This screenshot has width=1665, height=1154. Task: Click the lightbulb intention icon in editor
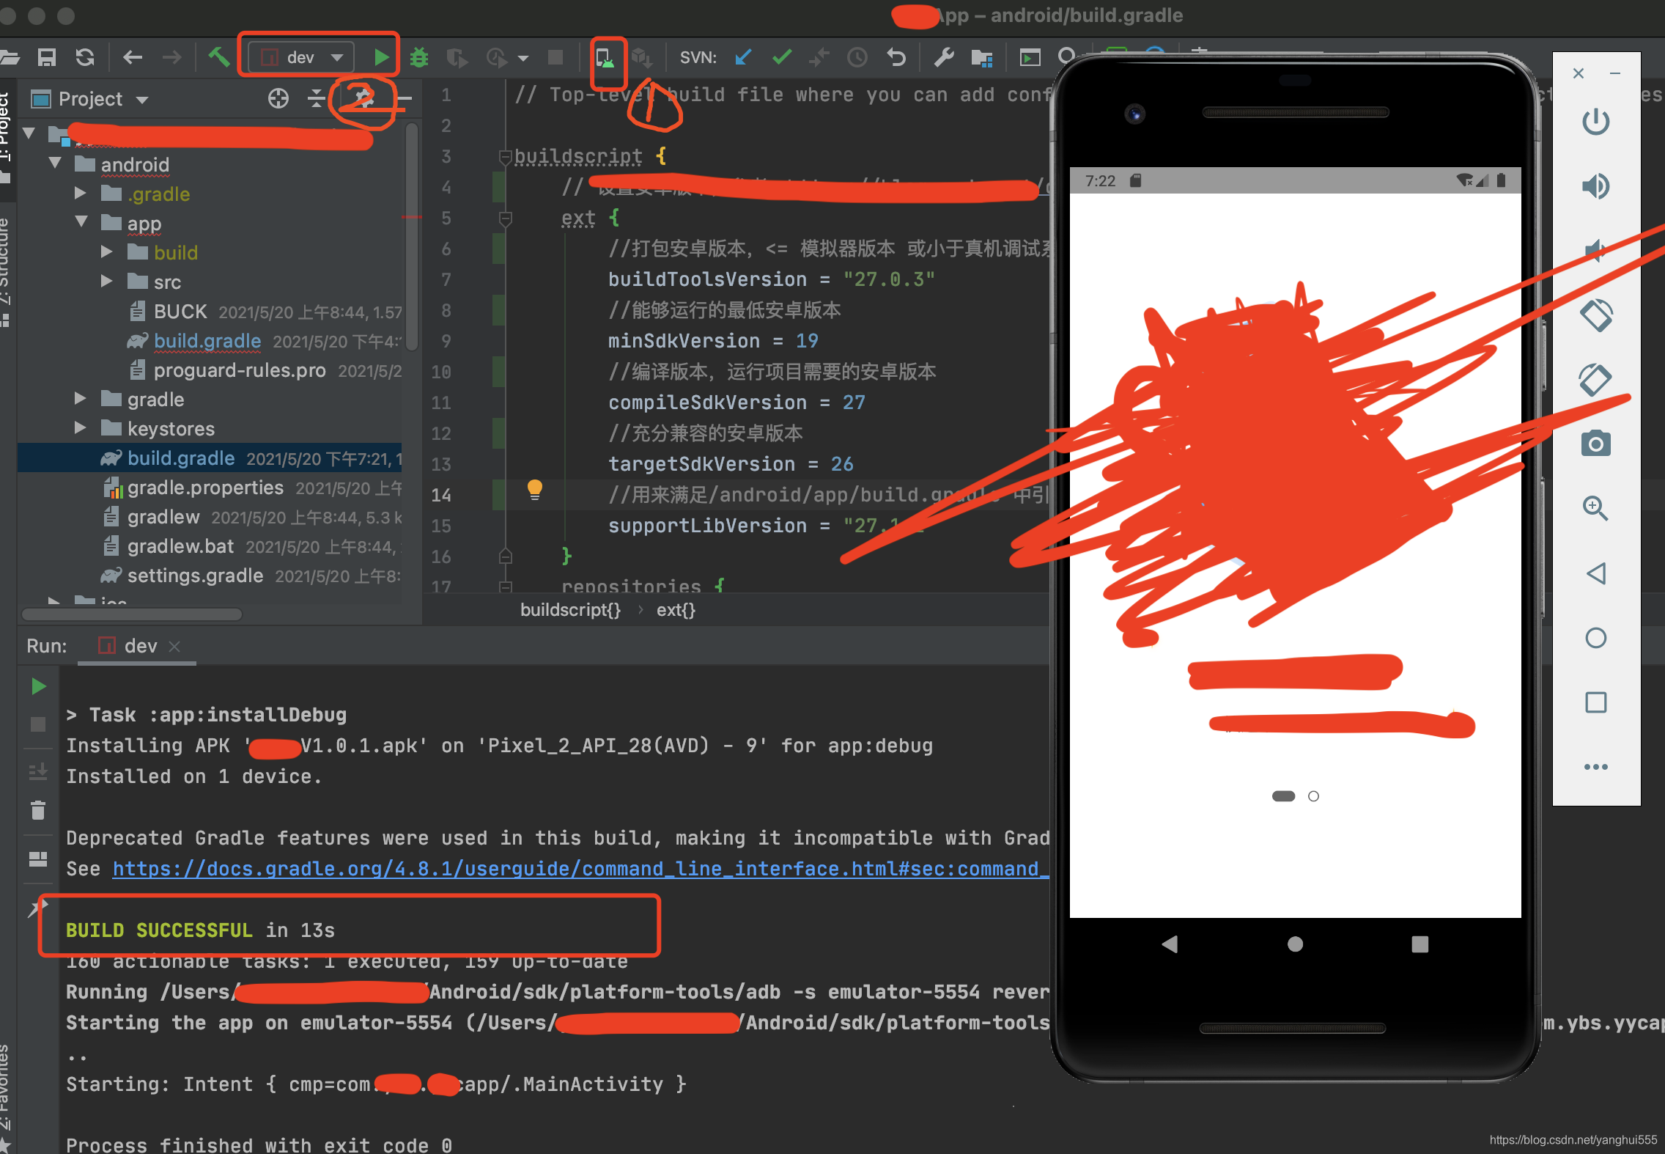click(535, 489)
